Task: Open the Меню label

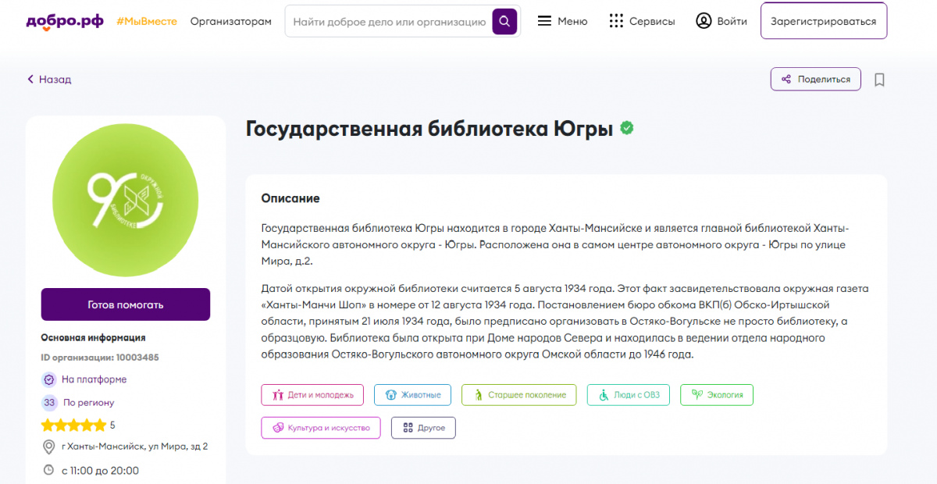Action: [572, 21]
